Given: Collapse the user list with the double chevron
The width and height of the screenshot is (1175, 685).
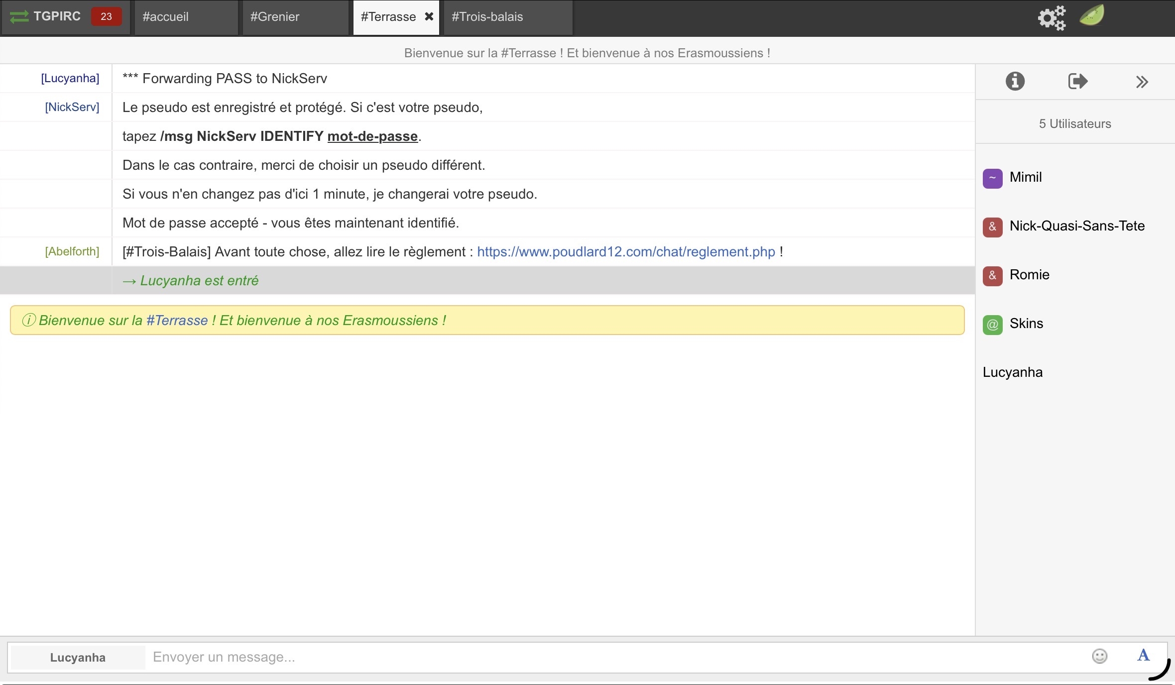Looking at the screenshot, I should tap(1142, 82).
